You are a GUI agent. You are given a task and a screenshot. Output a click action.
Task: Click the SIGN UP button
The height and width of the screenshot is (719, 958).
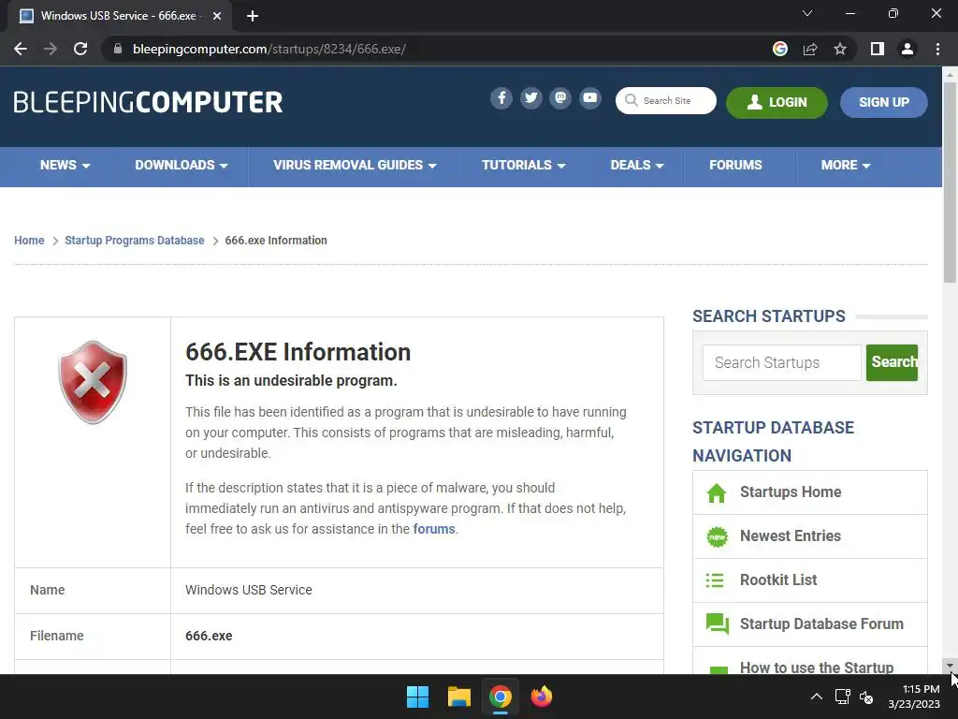pos(883,102)
